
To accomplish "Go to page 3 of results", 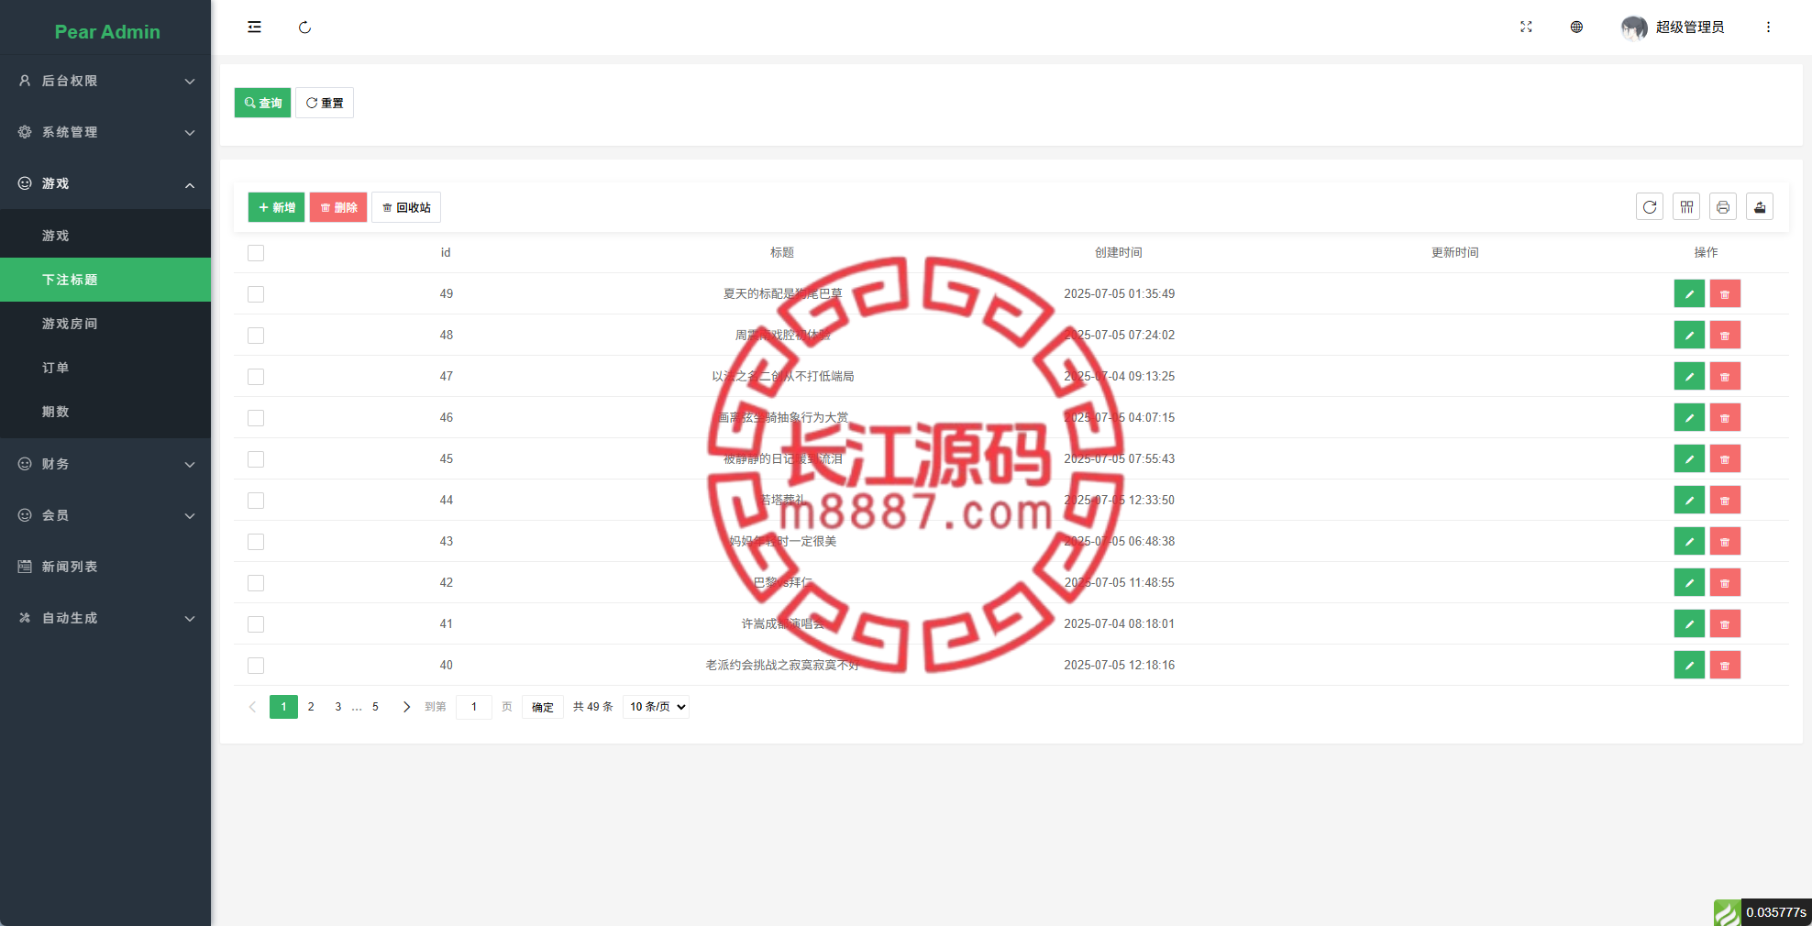I will click(338, 707).
